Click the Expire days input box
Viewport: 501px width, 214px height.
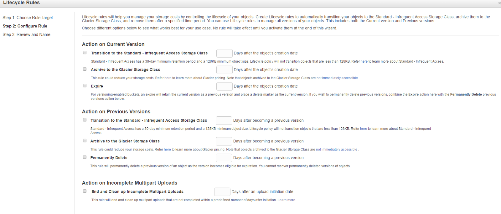click(x=224, y=86)
